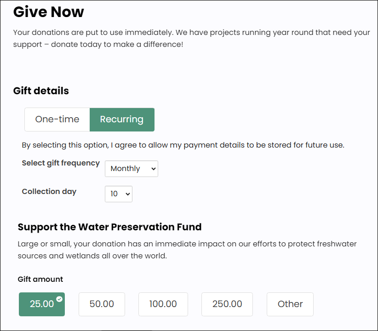Click the Collection day label
Viewport: 378px width, 331px height.
coord(49,191)
